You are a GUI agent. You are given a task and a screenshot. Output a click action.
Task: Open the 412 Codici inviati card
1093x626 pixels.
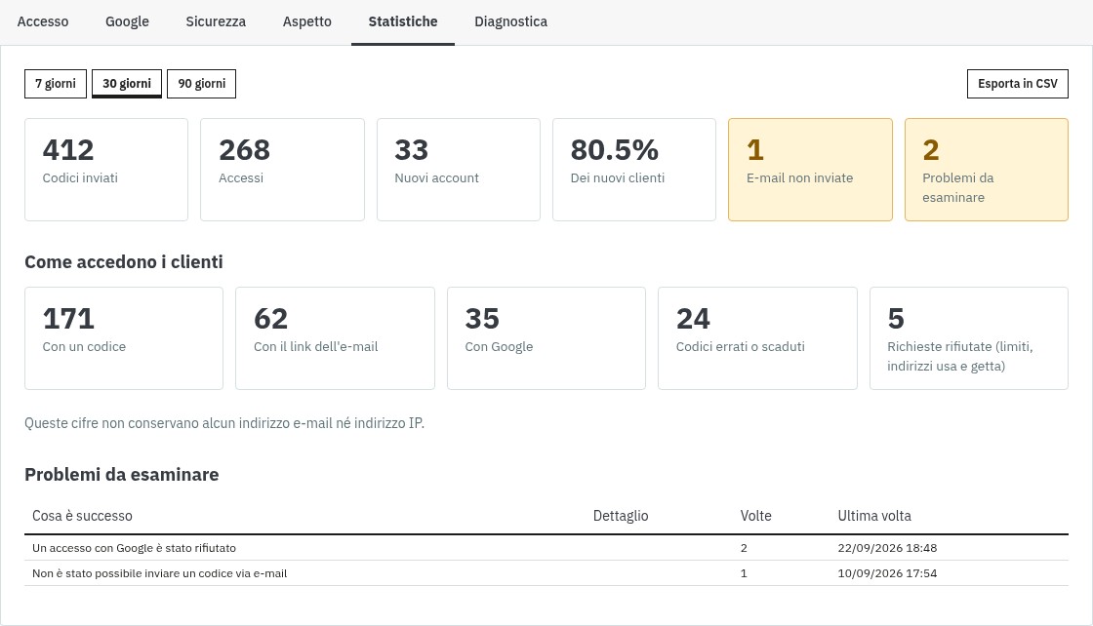[106, 170]
